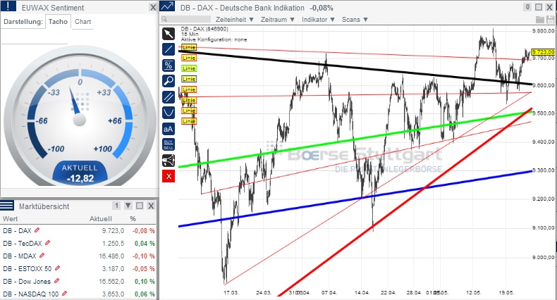The height and width of the screenshot is (300, 557).
Task: Click the folder icon in chart toolbar
Action: [x=540, y=20]
